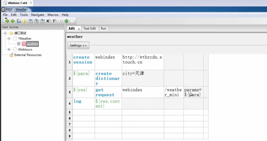Toggle the weather test case checkbox
Image resolution: width=267 pixels, height=141 pixels.
pos(19,44)
